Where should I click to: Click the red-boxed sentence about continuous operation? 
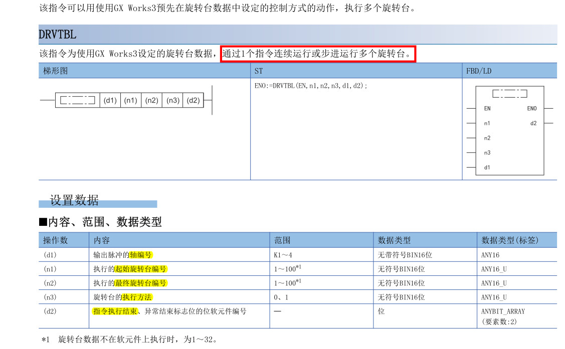tap(318, 54)
